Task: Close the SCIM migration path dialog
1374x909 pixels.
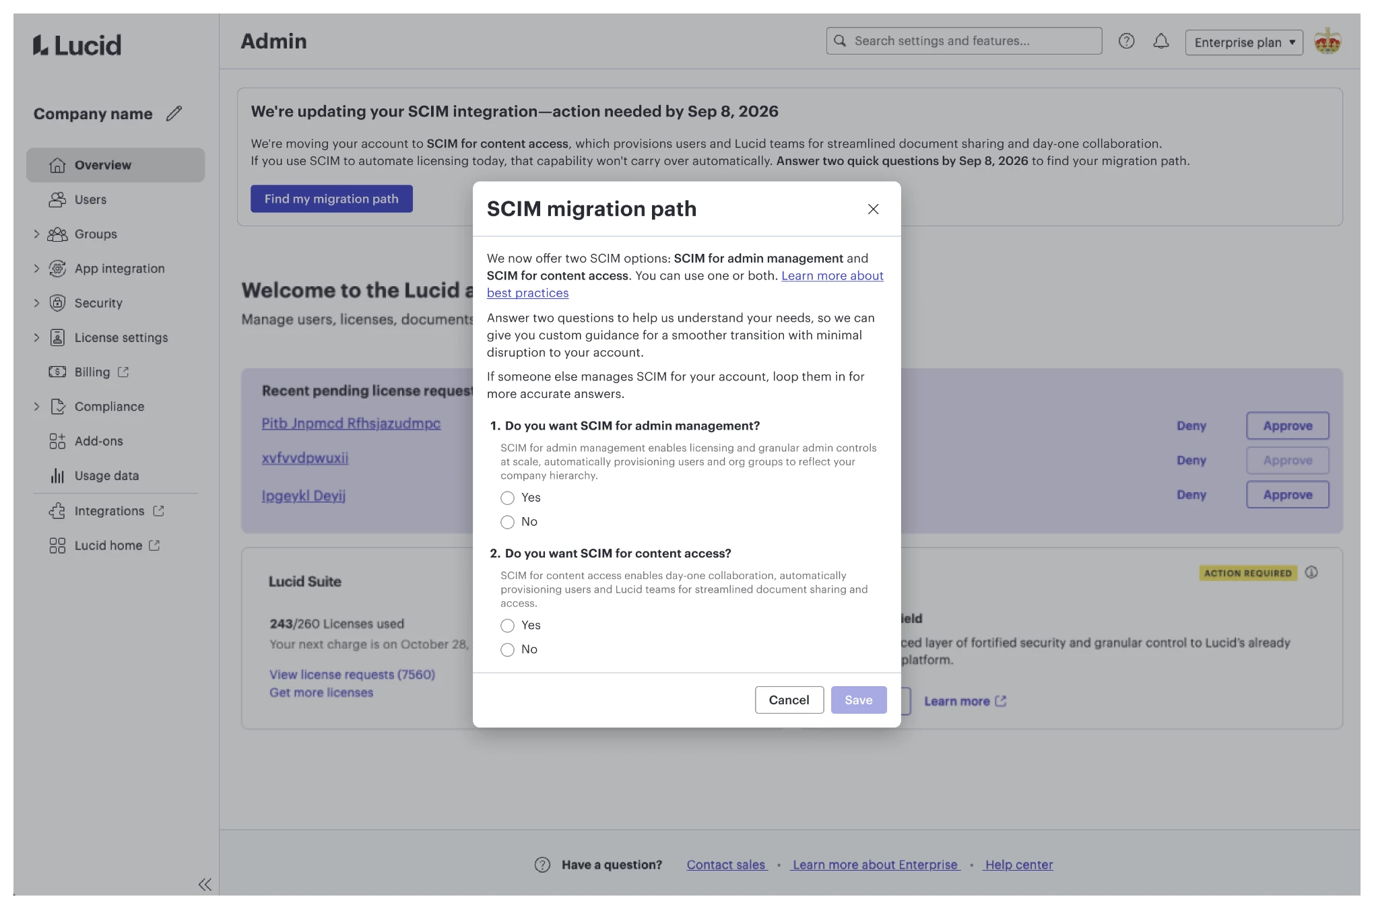Action: pyautogui.click(x=874, y=209)
